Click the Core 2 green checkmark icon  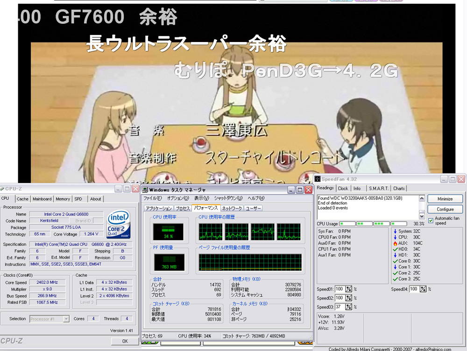tap(395, 273)
